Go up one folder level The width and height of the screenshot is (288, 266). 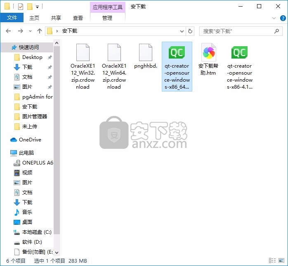tap(40, 31)
